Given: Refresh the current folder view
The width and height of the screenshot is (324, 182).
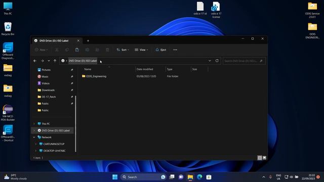Looking at the screenshot, I should click(x=217, y=61).
